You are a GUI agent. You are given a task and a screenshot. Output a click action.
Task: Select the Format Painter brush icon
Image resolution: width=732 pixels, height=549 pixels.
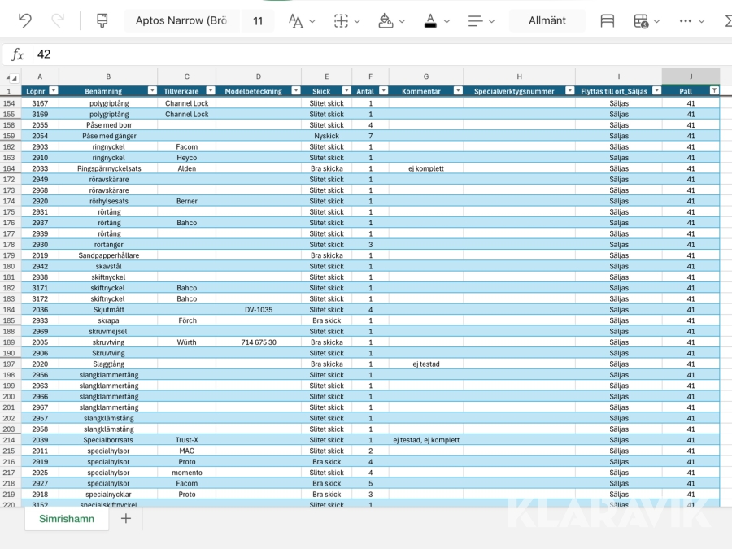click(x=102, y=21)
